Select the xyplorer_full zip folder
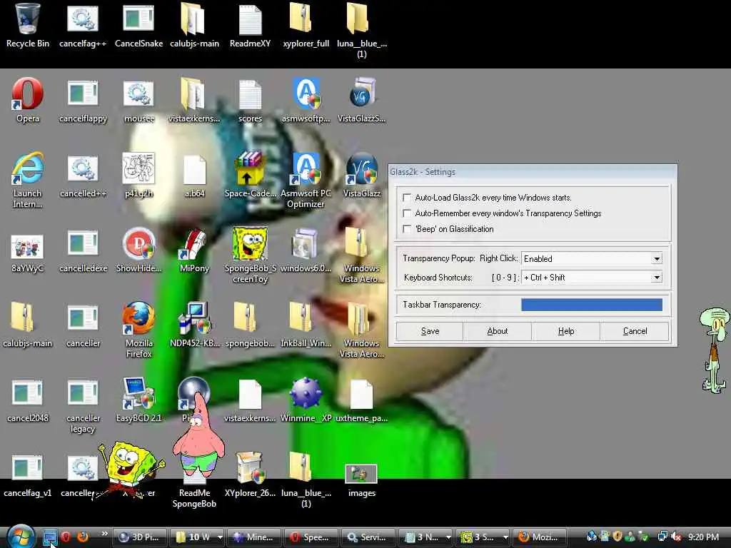 pyautogui.click(x=306, y=26)
